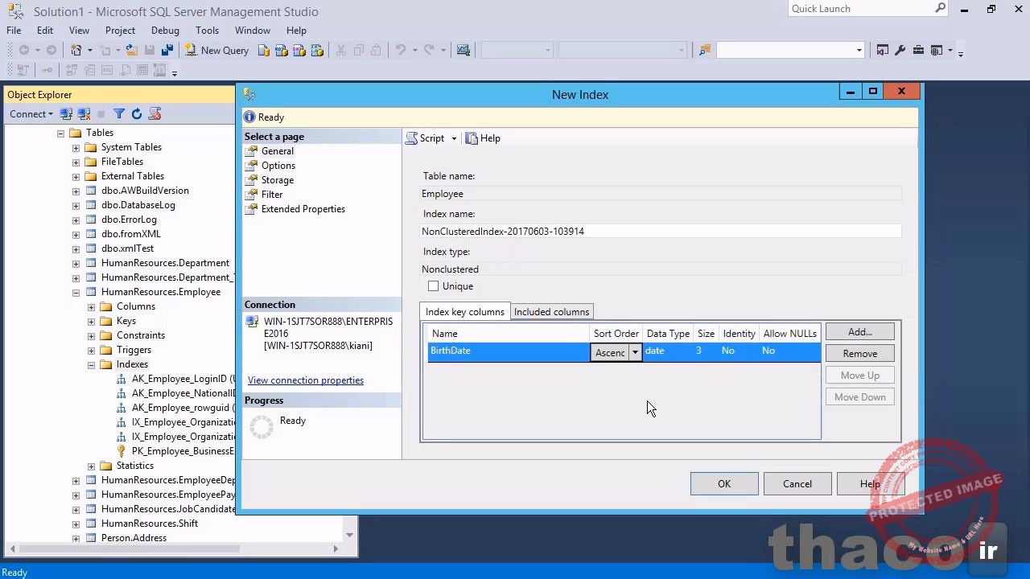Switch to the Included columns tab

tap(551, 312)
